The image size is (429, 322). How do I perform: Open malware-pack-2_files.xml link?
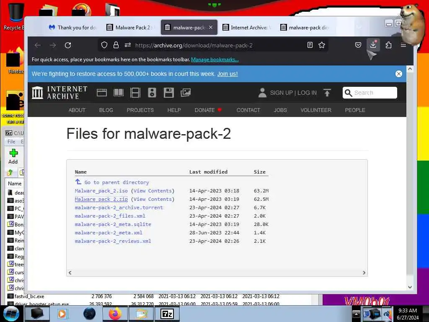pos(110,216)
